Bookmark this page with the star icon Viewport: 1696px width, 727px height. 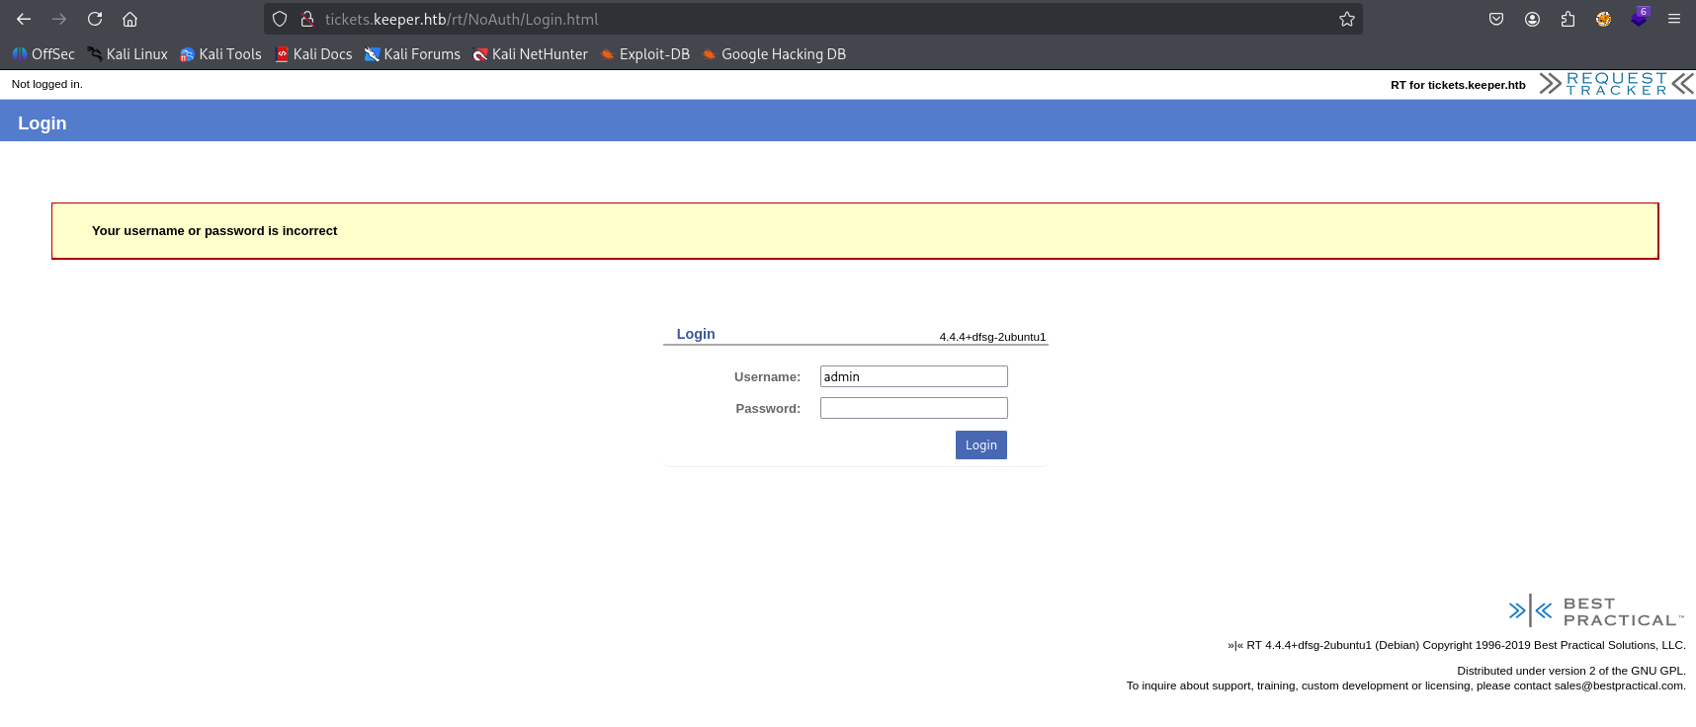(1346, 19)
